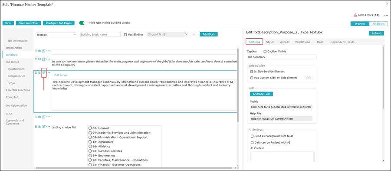Click Save and Close
The width and height of the screenshot is (391, 171).
point(29,23)
